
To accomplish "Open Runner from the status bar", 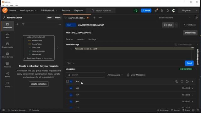I will (x=175, y=110).
